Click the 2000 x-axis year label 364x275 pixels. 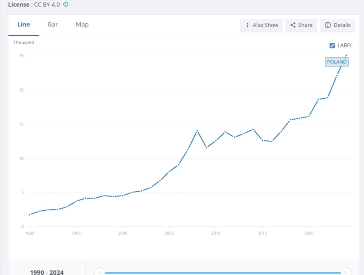tap(122, 233)
